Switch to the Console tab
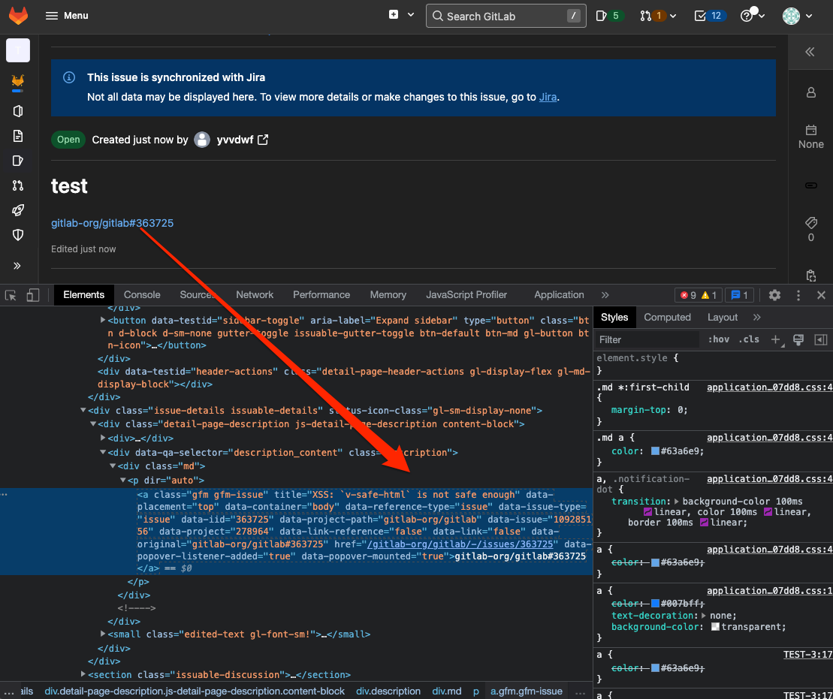The image size is (833, 699). [x=142, y=295]
